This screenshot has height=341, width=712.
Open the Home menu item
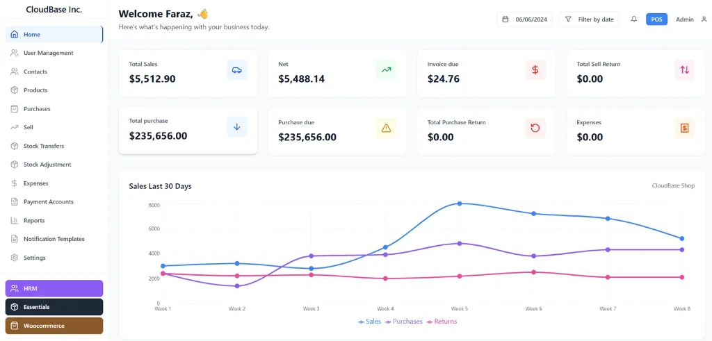[x=54, y=35]
